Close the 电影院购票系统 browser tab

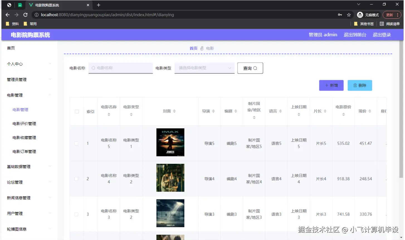tap(88, 5)
